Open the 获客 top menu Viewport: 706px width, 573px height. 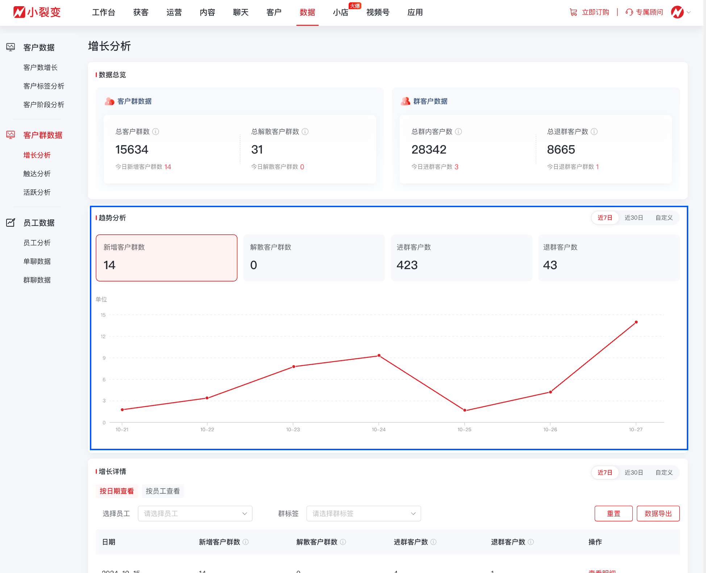click(141, 12)
